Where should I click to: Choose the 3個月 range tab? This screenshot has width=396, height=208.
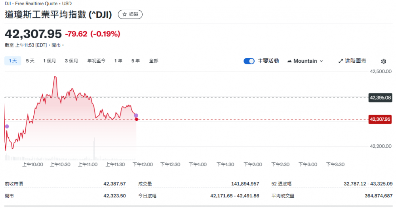(71, 61)
